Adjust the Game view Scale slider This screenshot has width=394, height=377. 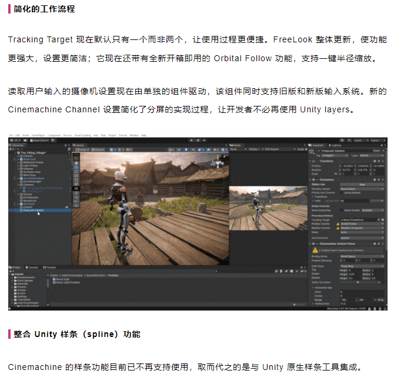tap(306, 149)
